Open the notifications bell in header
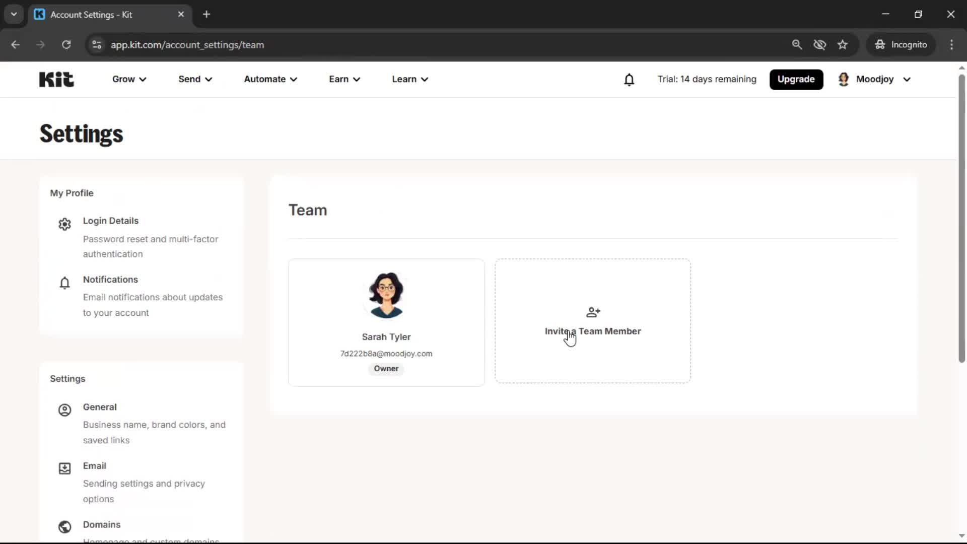Image resolution: width=967 pixels, height=544 pixels. [629, 80]
